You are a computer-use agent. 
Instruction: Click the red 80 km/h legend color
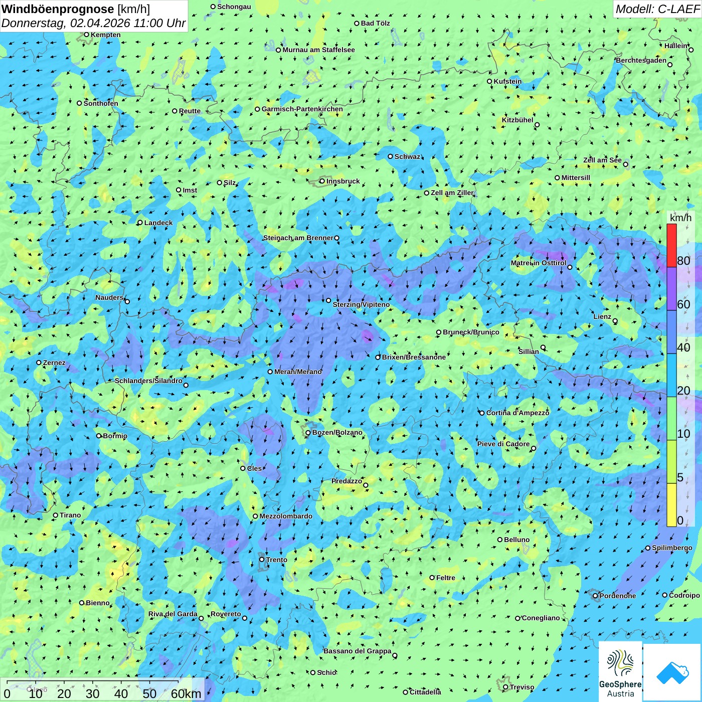[671, 245]
